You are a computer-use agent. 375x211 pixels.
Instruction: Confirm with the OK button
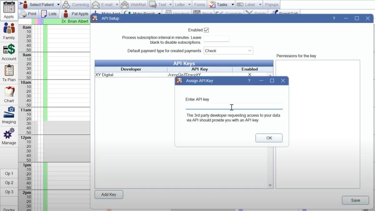[269, 138]
